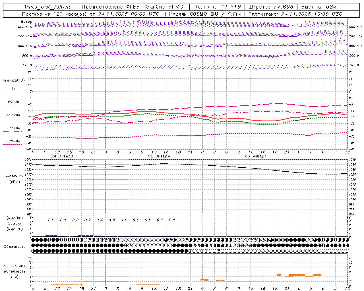The height and width of the screenshot is (291, 364).
Task: Click the 0.2 precipitation amount value
Action: pos(112,220)
